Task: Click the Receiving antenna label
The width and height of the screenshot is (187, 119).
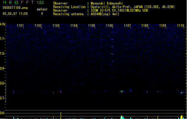Action: click(68, 14)
